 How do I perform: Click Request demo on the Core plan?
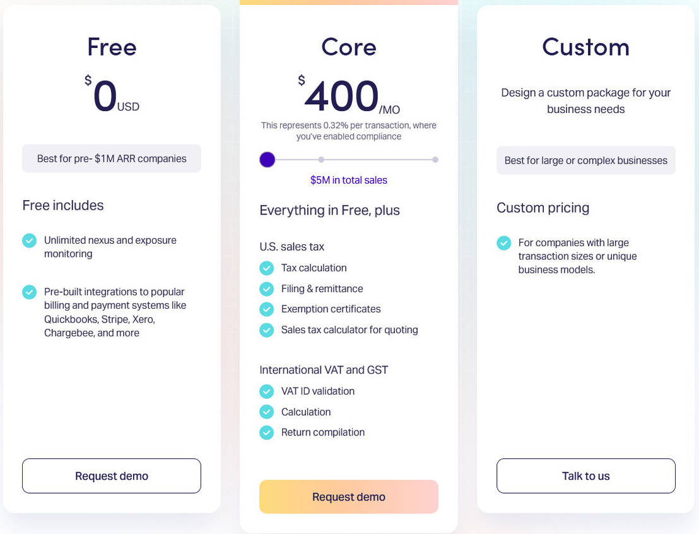[x=348, y=497]
